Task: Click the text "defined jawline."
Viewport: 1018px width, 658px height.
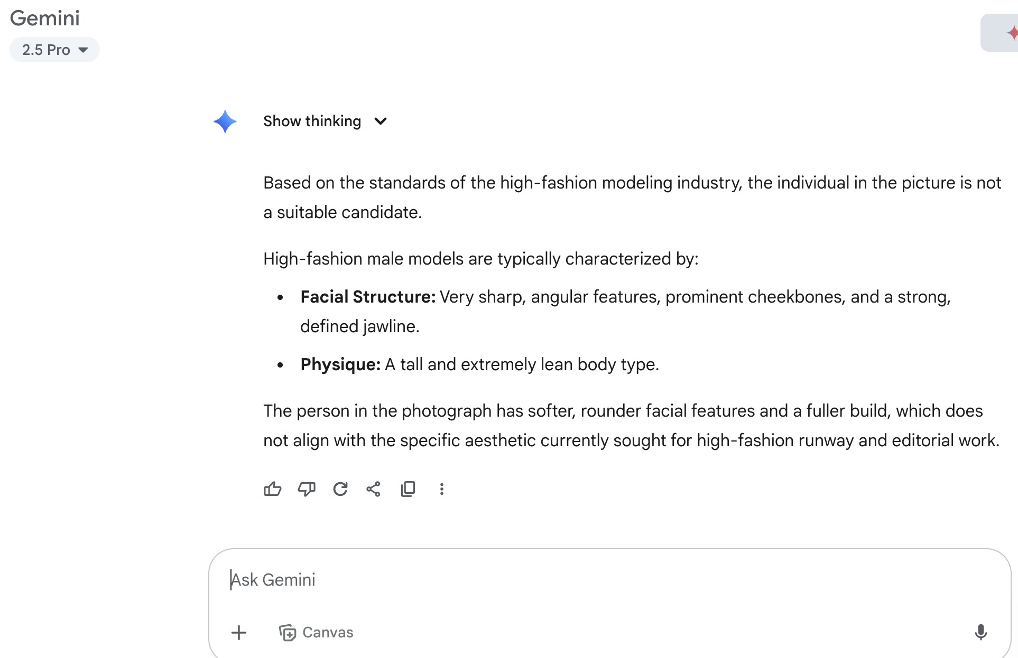Action: pos(360,326)
